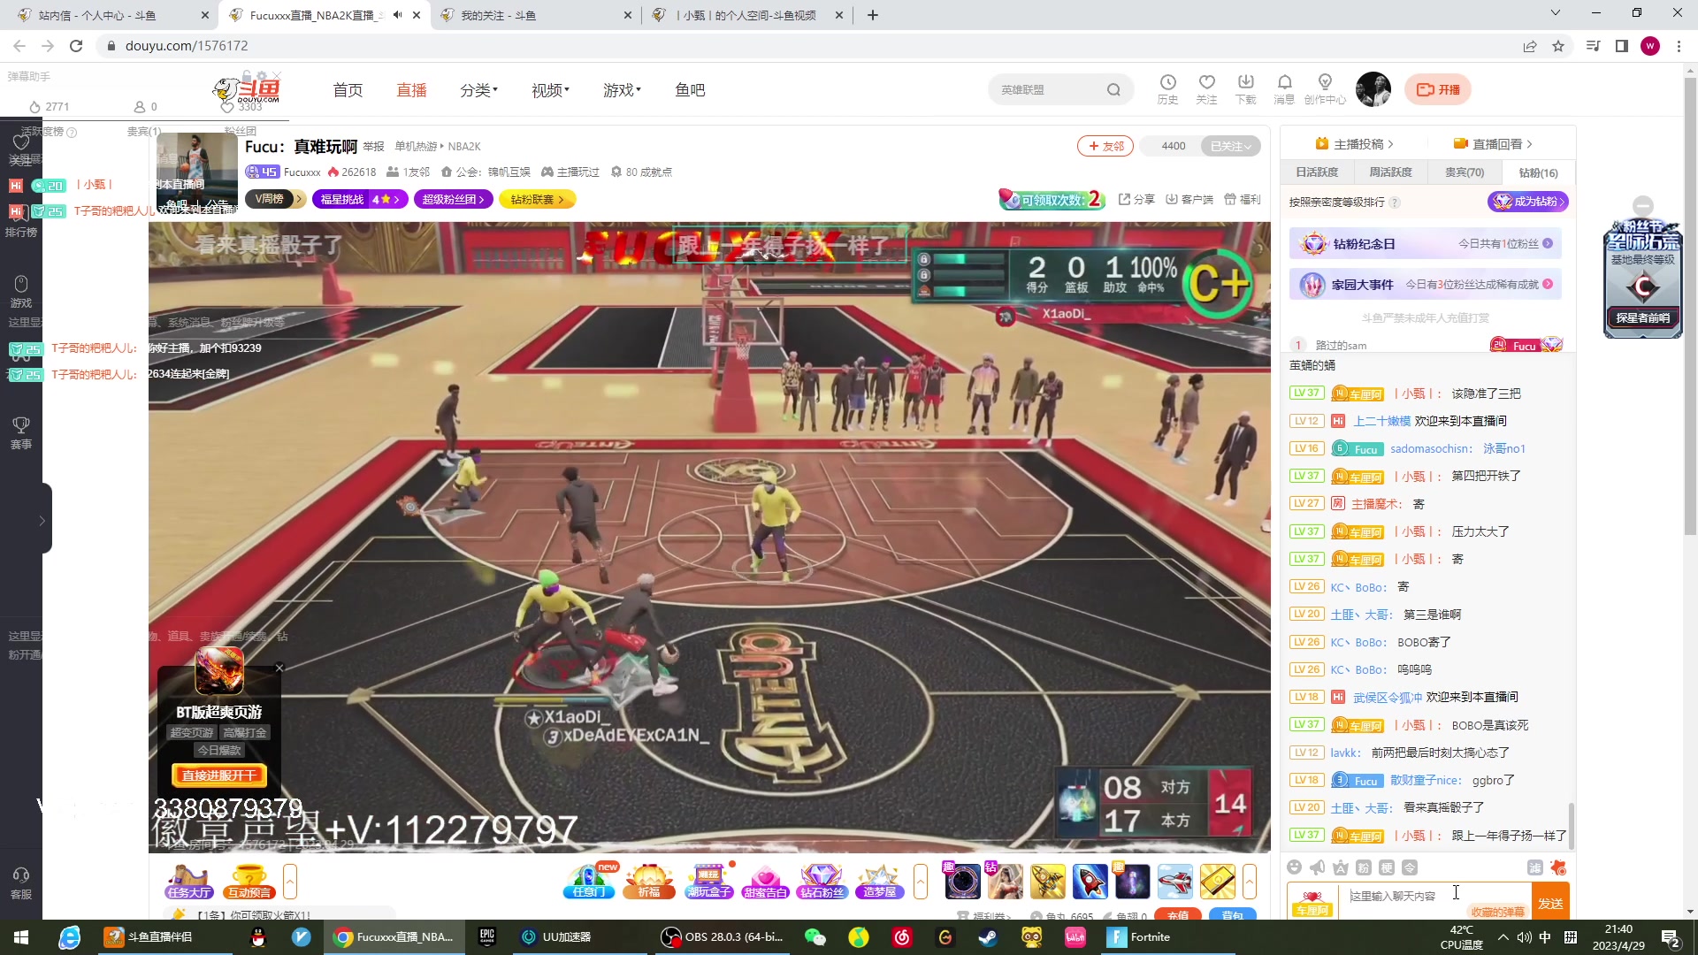Open the emoji picker in chat
This screenshot has width=1698, height=955.
(1295, 867)
